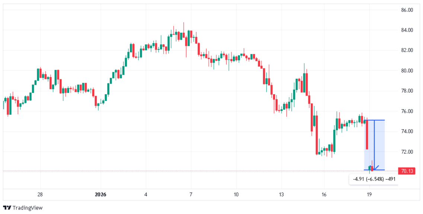Click the 78.00 price axis label
The height and width of the screenshot is (214, 423).
408,91
